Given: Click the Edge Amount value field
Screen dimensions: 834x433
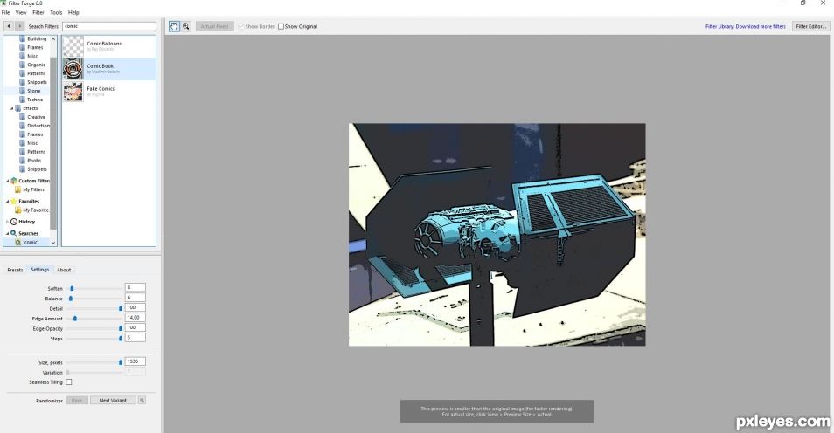Looking at the screenshot, I should [136, 317].
